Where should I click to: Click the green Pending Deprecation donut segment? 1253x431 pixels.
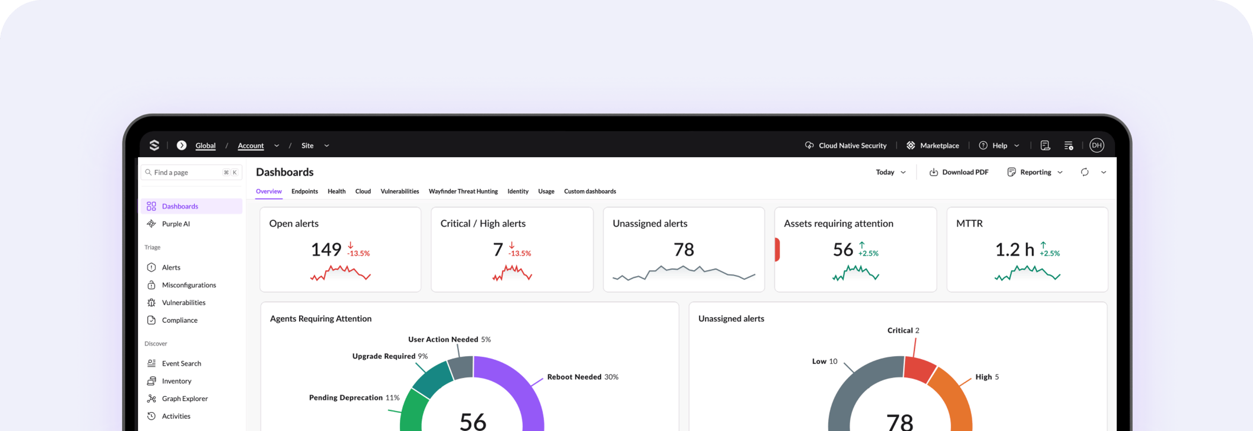pyautogui.click(x=413, y=410)
